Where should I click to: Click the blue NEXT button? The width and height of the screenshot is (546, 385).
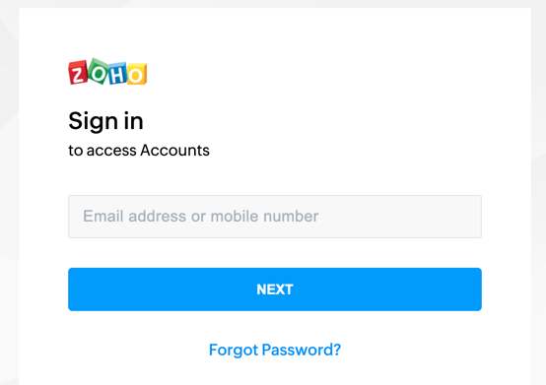pos(275,289)
